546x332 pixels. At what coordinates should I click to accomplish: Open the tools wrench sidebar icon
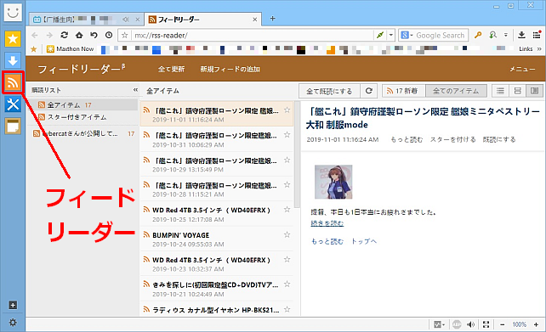coord(13,104)
